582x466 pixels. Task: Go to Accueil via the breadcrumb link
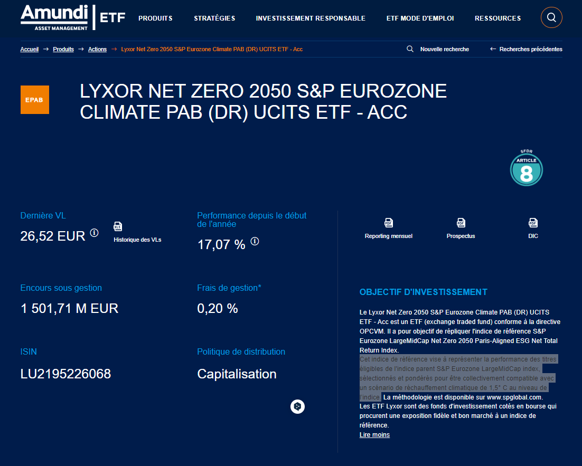(x=30, y=49)
